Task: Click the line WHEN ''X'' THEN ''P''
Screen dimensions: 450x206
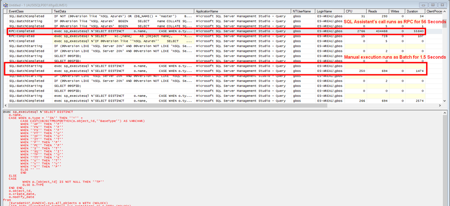Action: (x=41, y=167)
